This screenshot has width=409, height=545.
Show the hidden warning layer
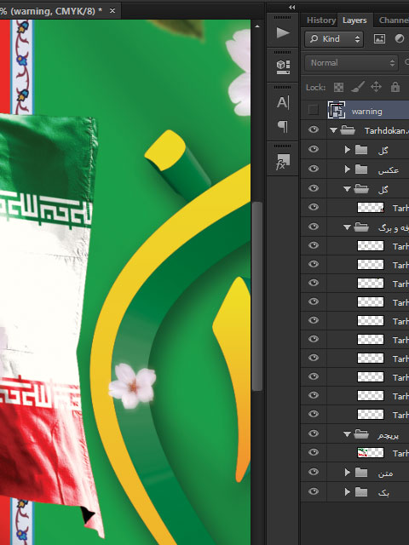tap(314, 110)
